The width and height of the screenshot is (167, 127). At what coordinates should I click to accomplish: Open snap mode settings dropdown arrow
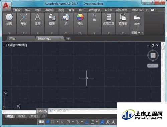point(57,122)
